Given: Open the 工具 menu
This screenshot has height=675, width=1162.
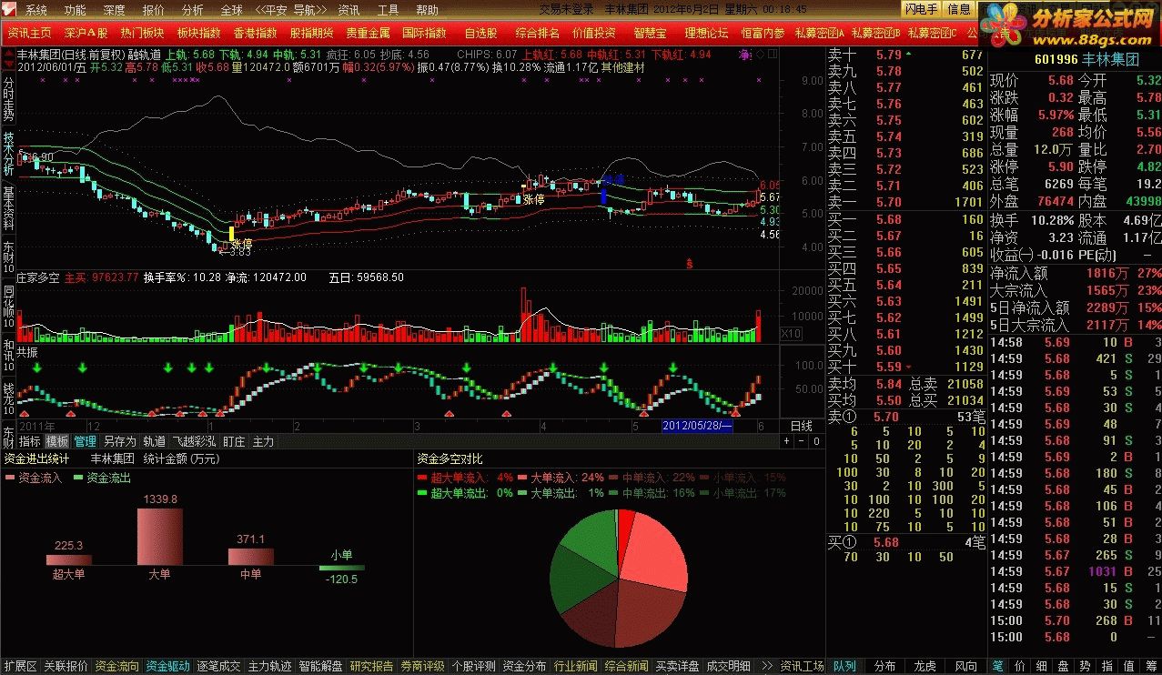Looking at the screenshot, I should pyautogui.click(x=388, y=10).
